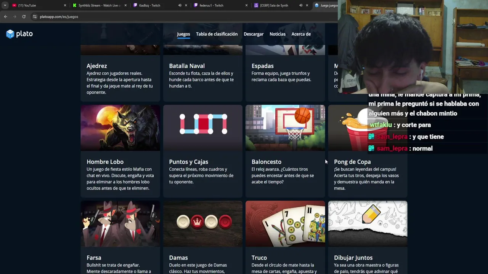Click the Damas game title
Screen dimensions: 488x274
point(178,258)
